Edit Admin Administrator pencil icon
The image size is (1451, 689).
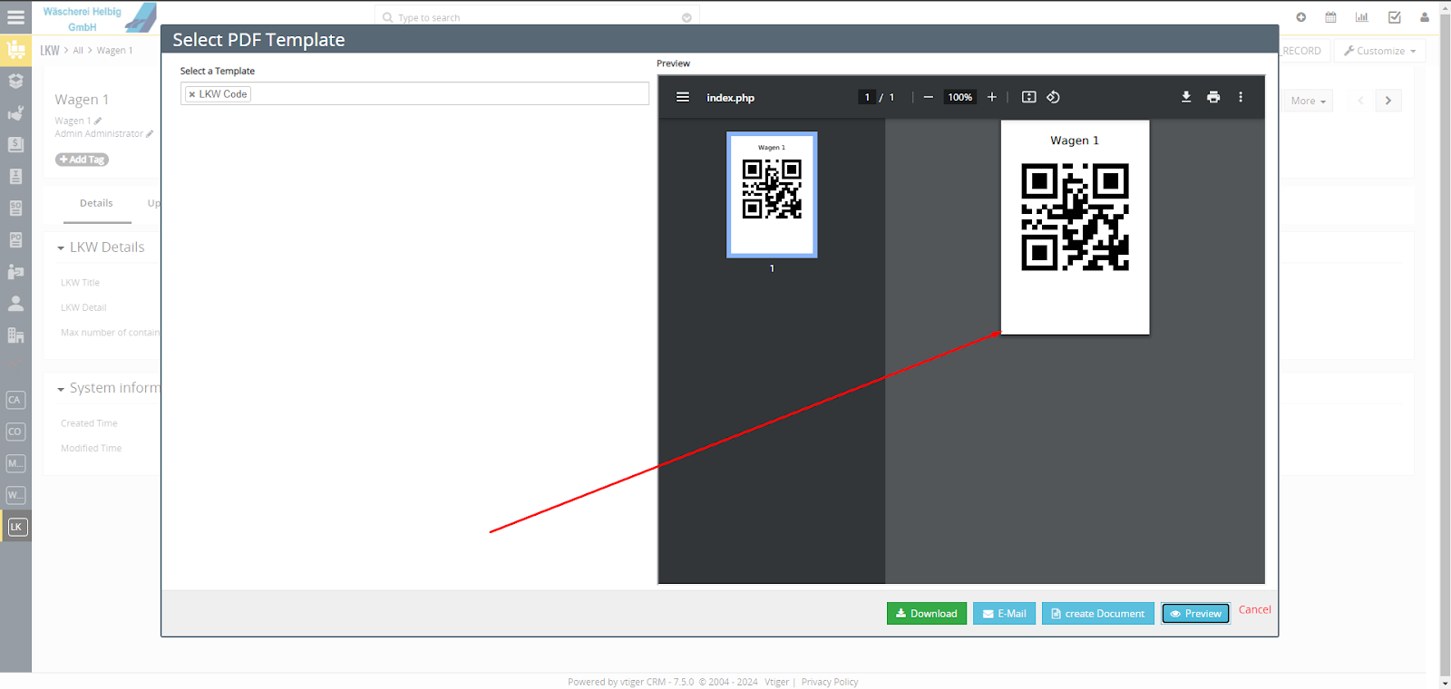[x=150, y=133]
